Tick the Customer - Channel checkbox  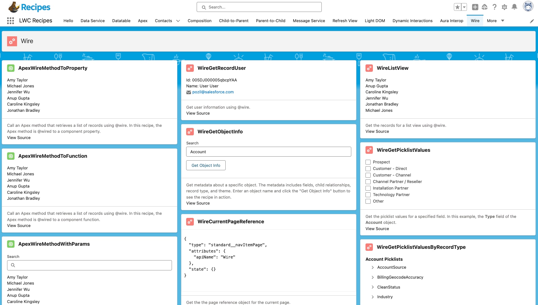tap(368, 175)
